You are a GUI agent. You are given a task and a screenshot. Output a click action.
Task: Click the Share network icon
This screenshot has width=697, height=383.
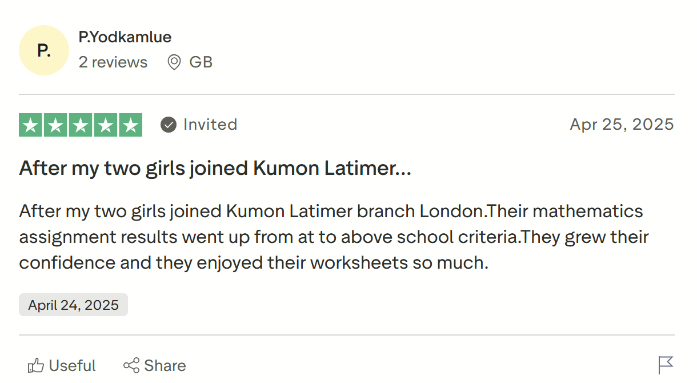132,365
